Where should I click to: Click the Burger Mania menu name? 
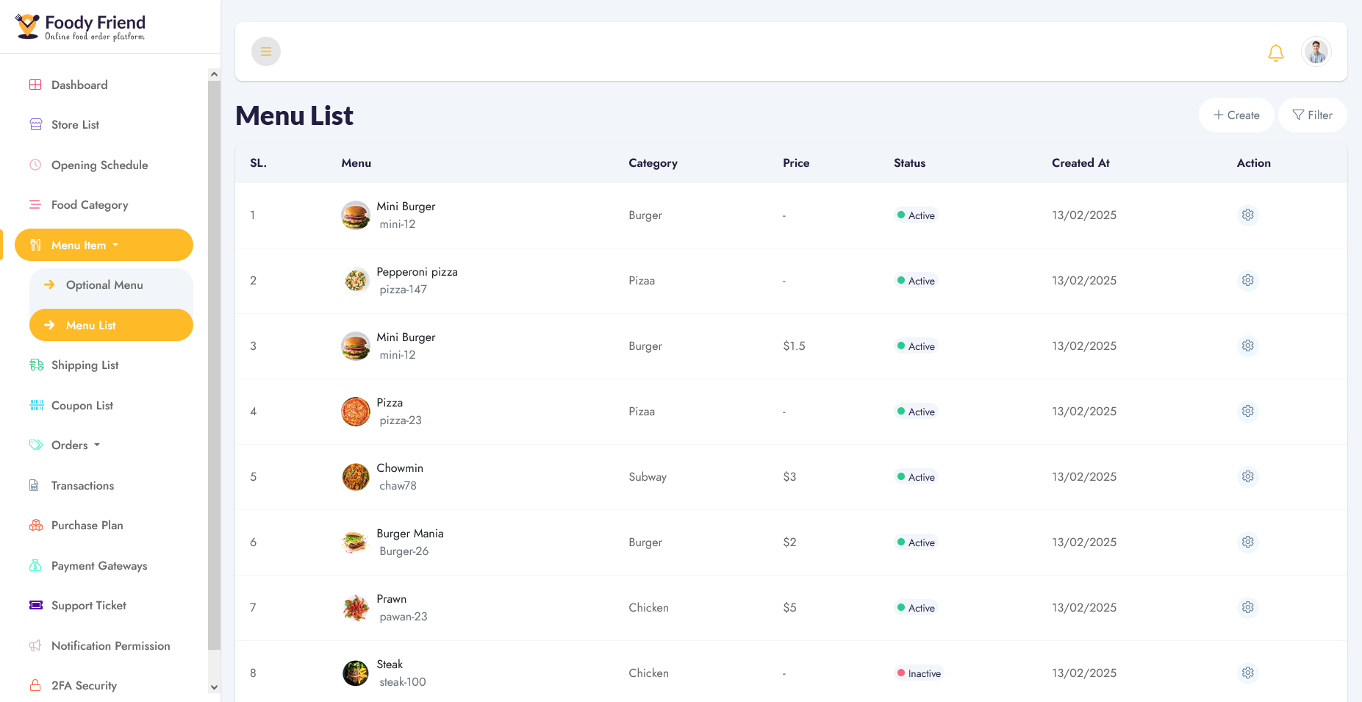(x=410, y=534)
